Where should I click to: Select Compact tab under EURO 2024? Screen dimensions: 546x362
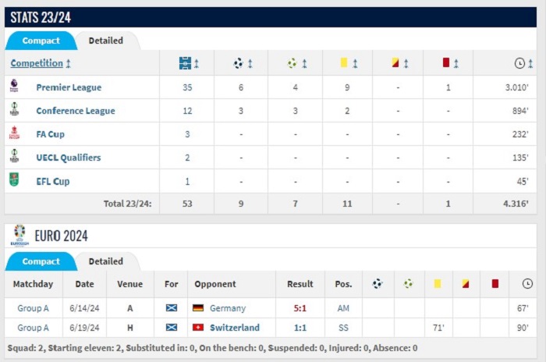(x=41, y=261)
